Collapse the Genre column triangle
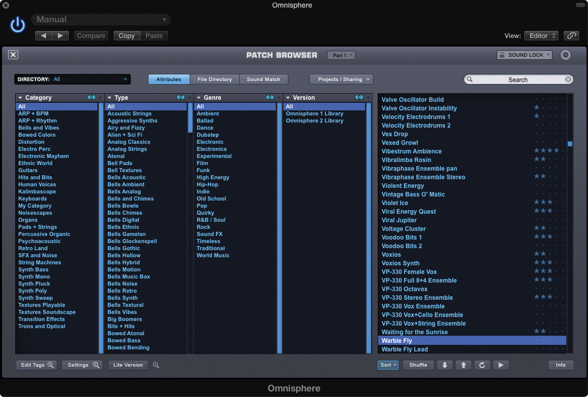The image size is (588, 397). (199, 97)
